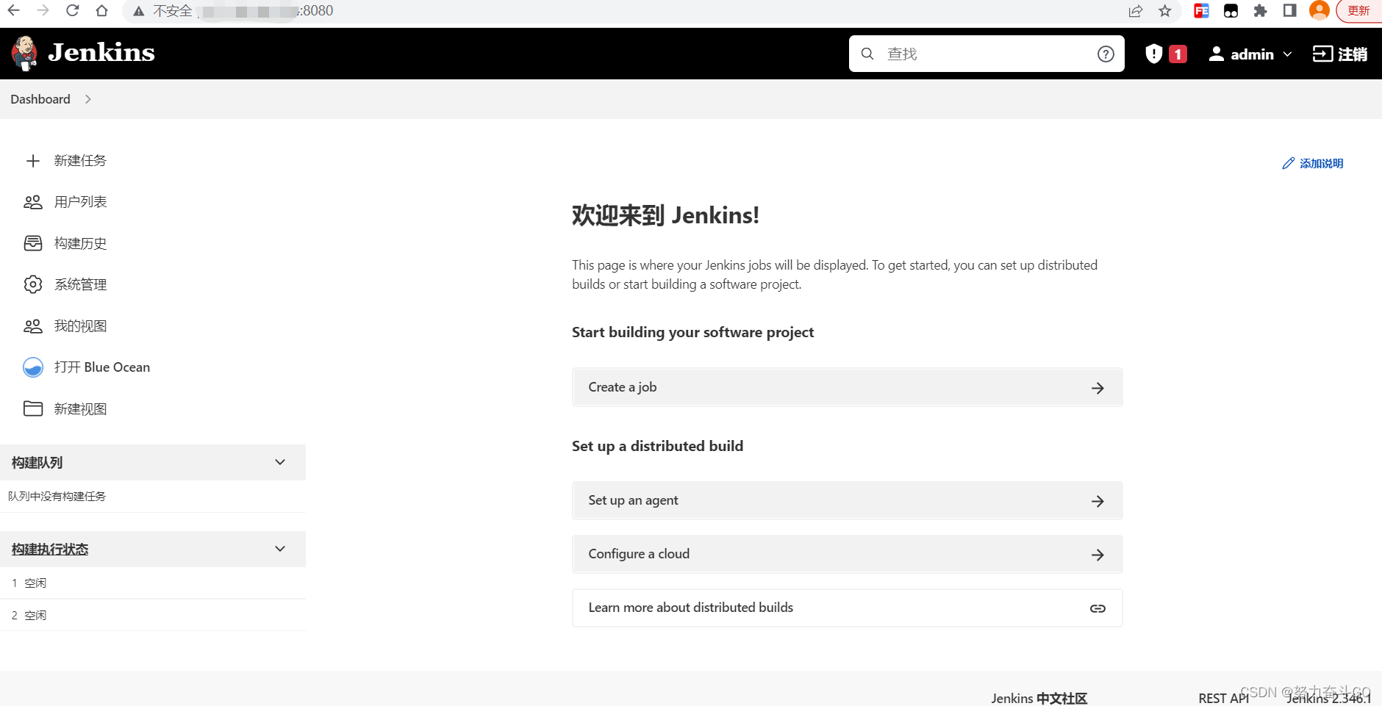This screenshot has width=1382, height=706.
Task: Focus the 查找 search input field
Action: (x=987, y=54)
